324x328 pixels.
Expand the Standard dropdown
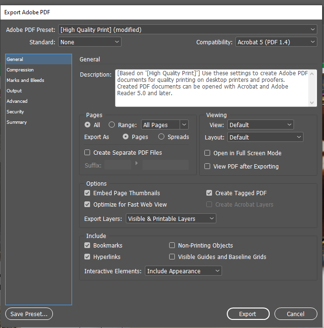click(90, 42)
